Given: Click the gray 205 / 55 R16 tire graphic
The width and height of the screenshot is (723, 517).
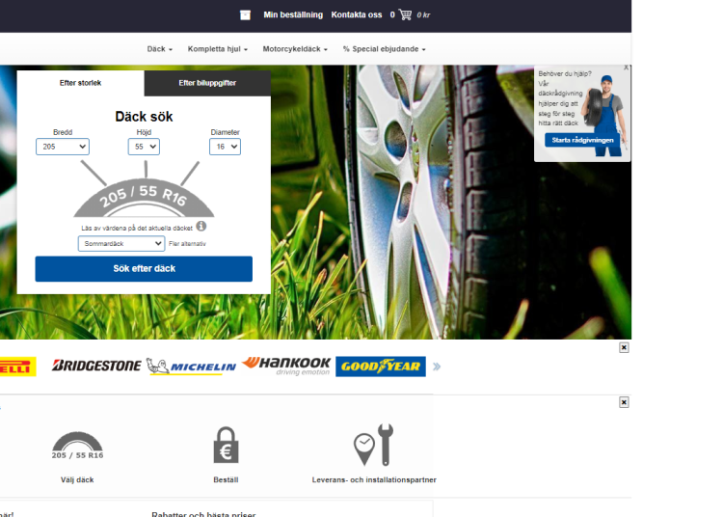Looking at the screenshot, I should 144,198.
